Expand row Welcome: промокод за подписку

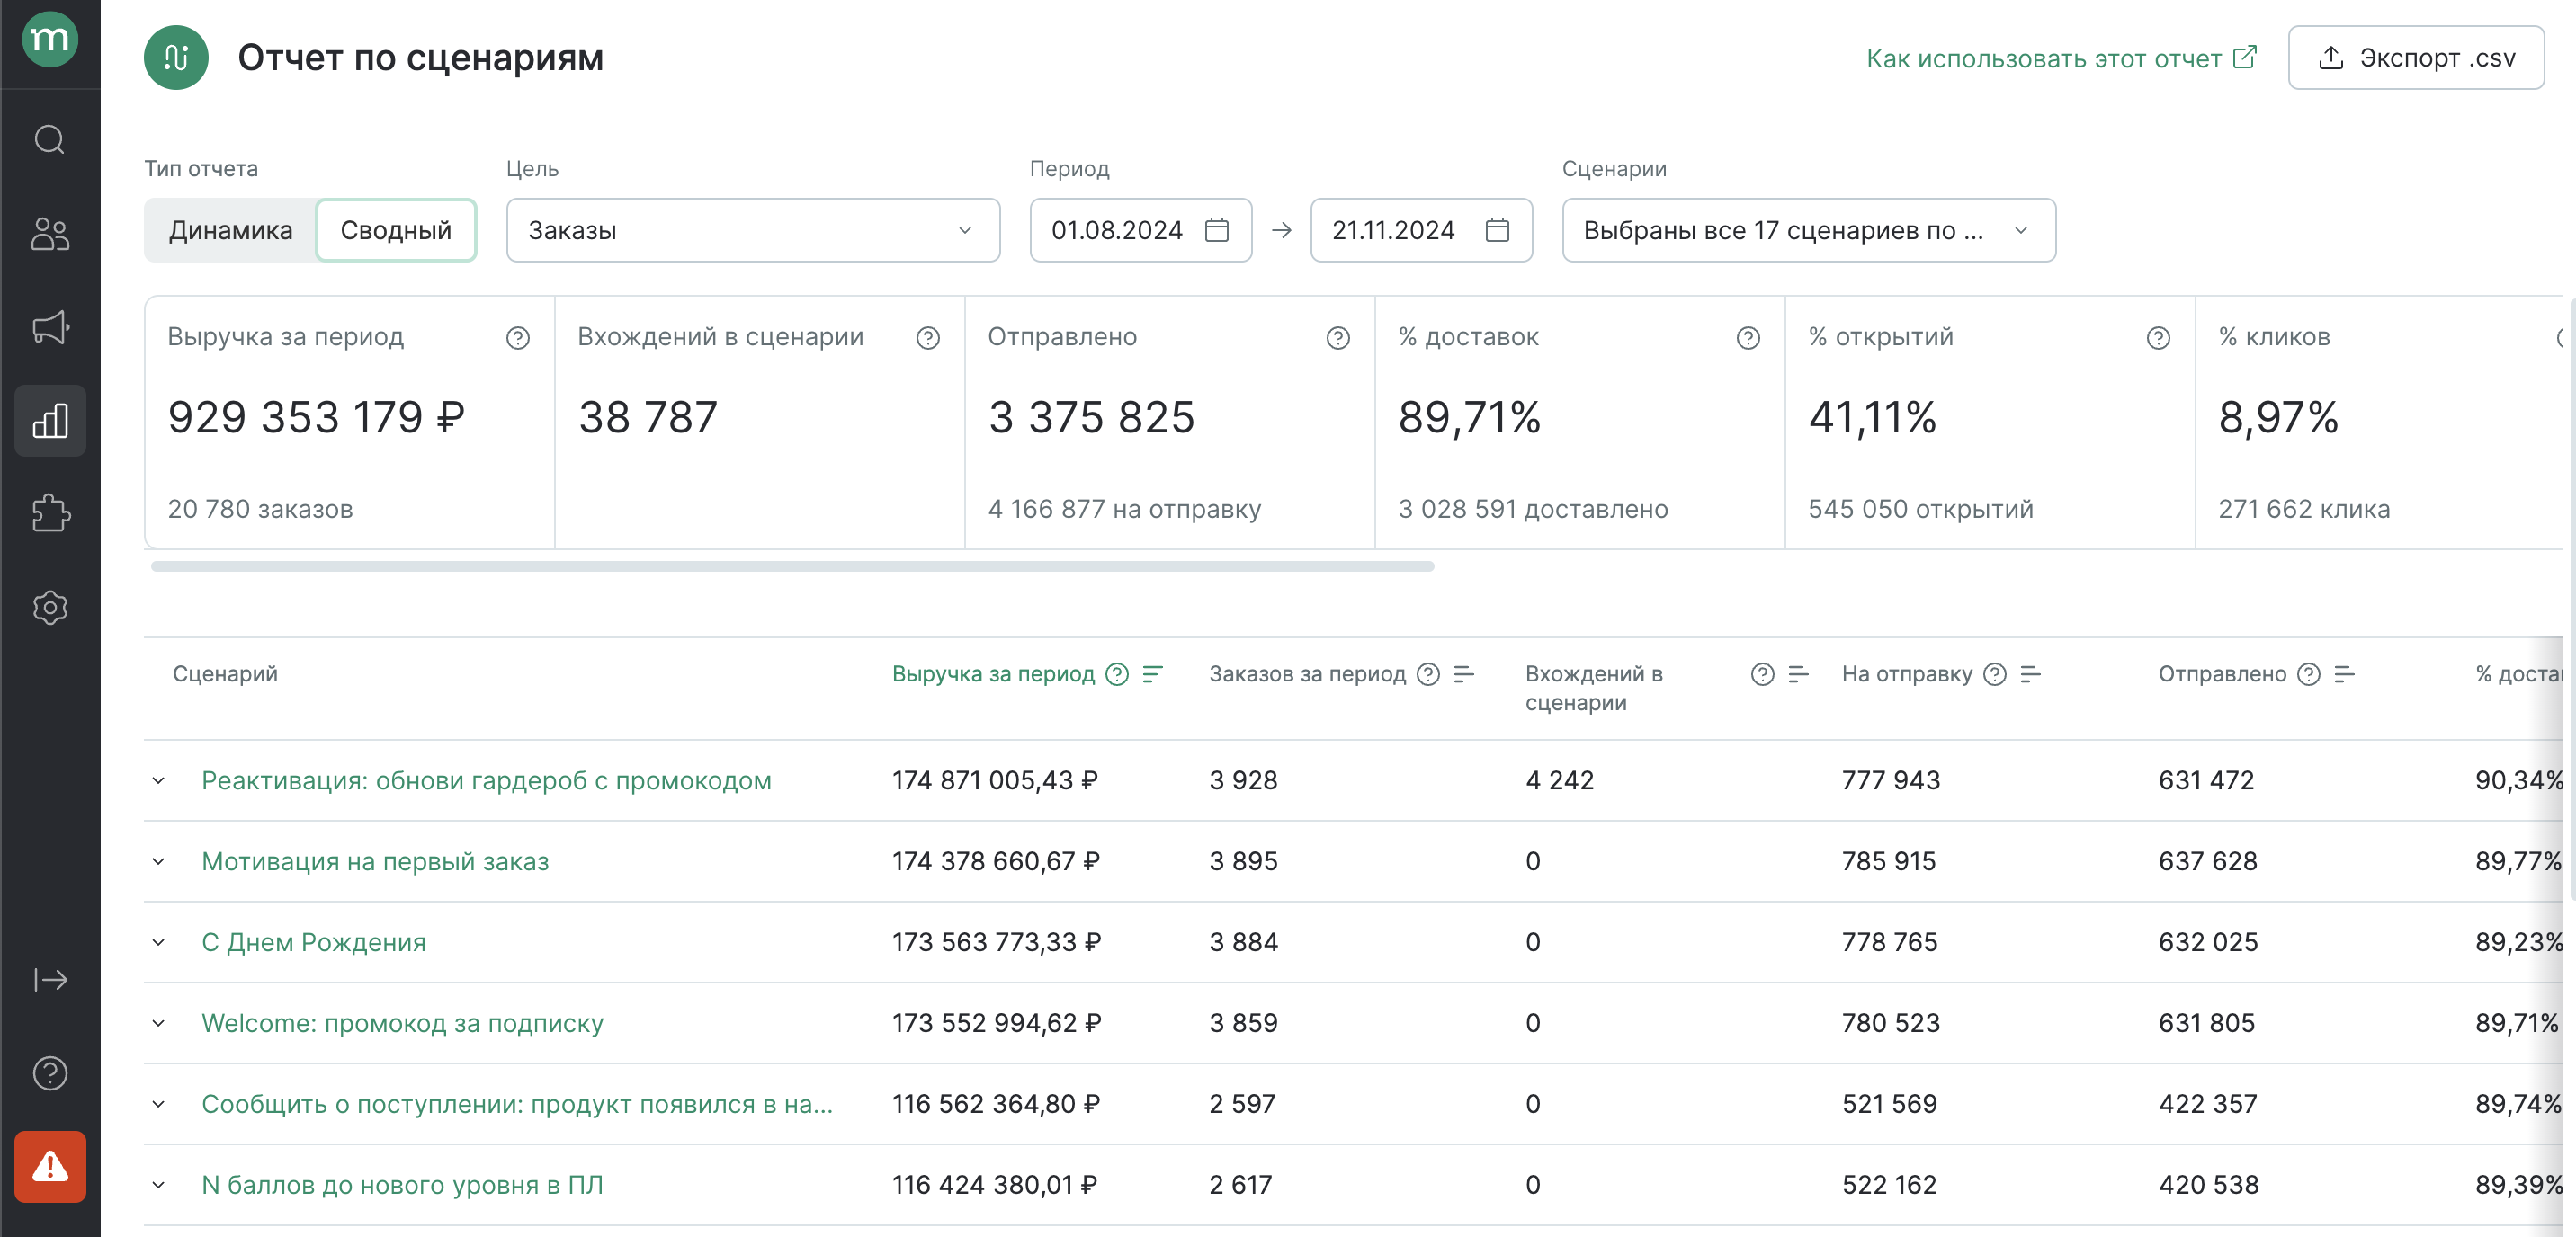pyautogui.click(x=158, y=1023)
